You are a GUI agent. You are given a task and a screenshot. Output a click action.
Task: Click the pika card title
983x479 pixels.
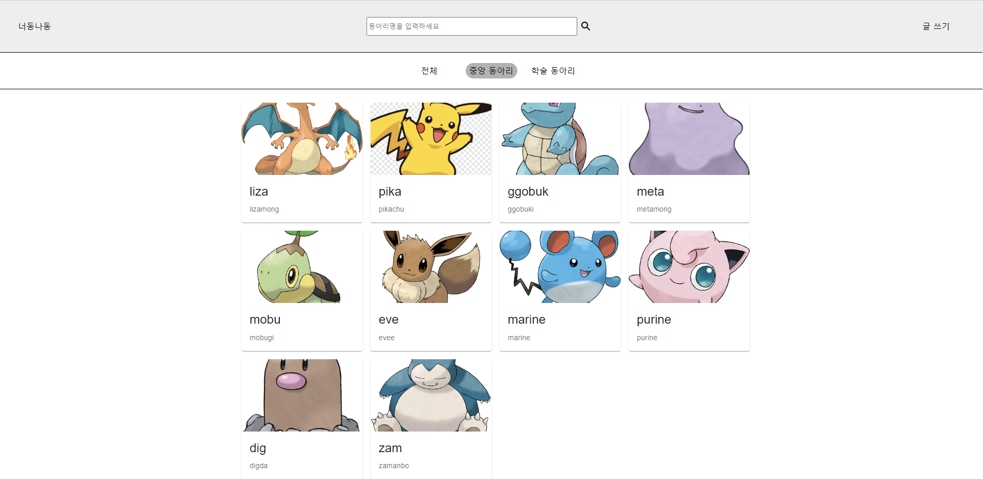click(x=390, y=191)
